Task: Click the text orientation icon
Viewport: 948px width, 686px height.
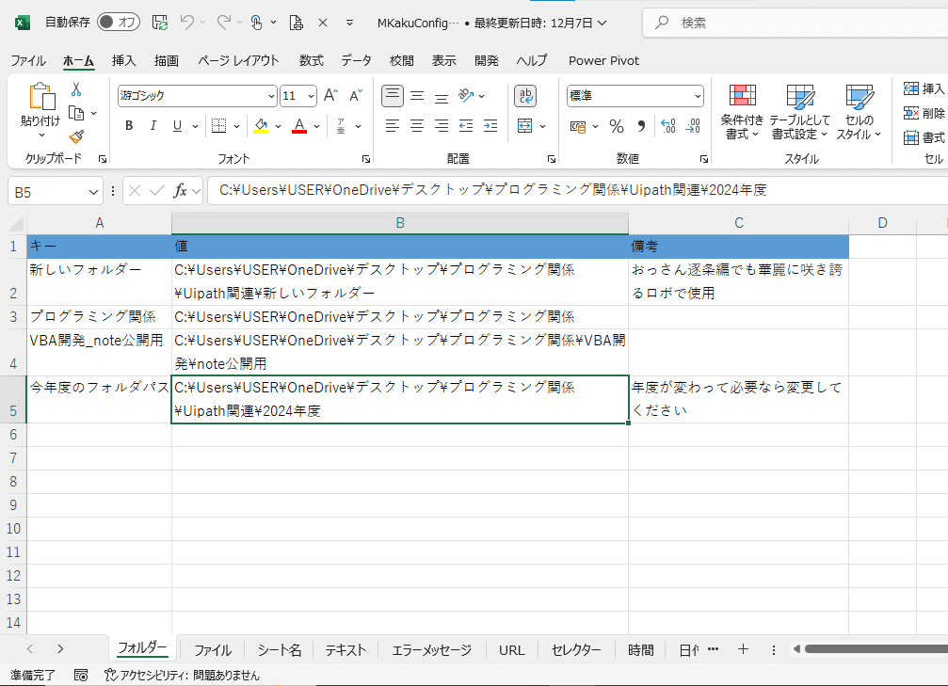Action: pyautogui.click(x=466, y=95)
